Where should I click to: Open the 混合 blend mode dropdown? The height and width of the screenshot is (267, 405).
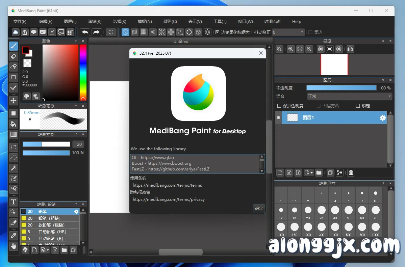pyautogui.click(x=349, y=97)
